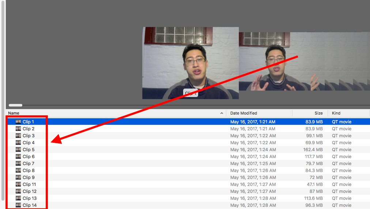Screen dimensions: 370x209
Task: Select the file name Clip 2
Action: point(29,128)
